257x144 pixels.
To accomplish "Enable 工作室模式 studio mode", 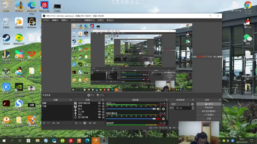I will [208, 115].
